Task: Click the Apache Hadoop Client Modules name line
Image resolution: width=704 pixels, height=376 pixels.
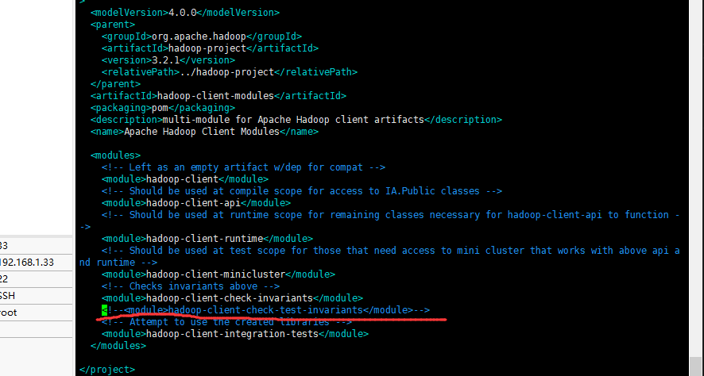Action: [x=204, y=132]
